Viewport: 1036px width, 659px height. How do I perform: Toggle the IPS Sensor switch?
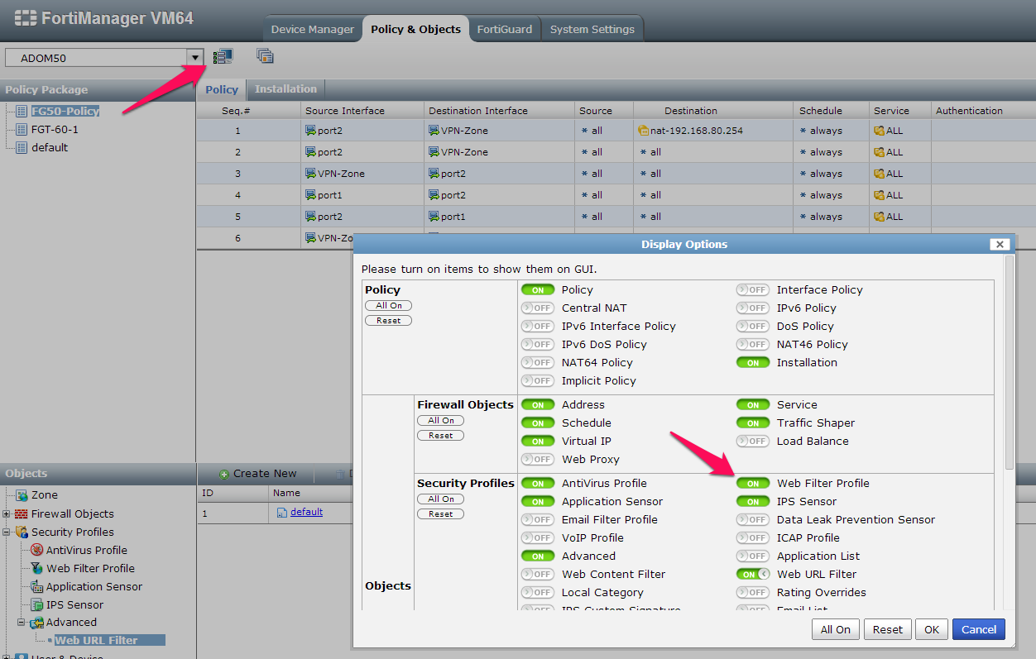(753, 502)
